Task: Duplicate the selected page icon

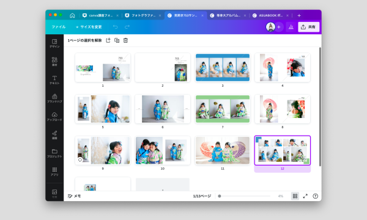Action: [x=117, y=40]
